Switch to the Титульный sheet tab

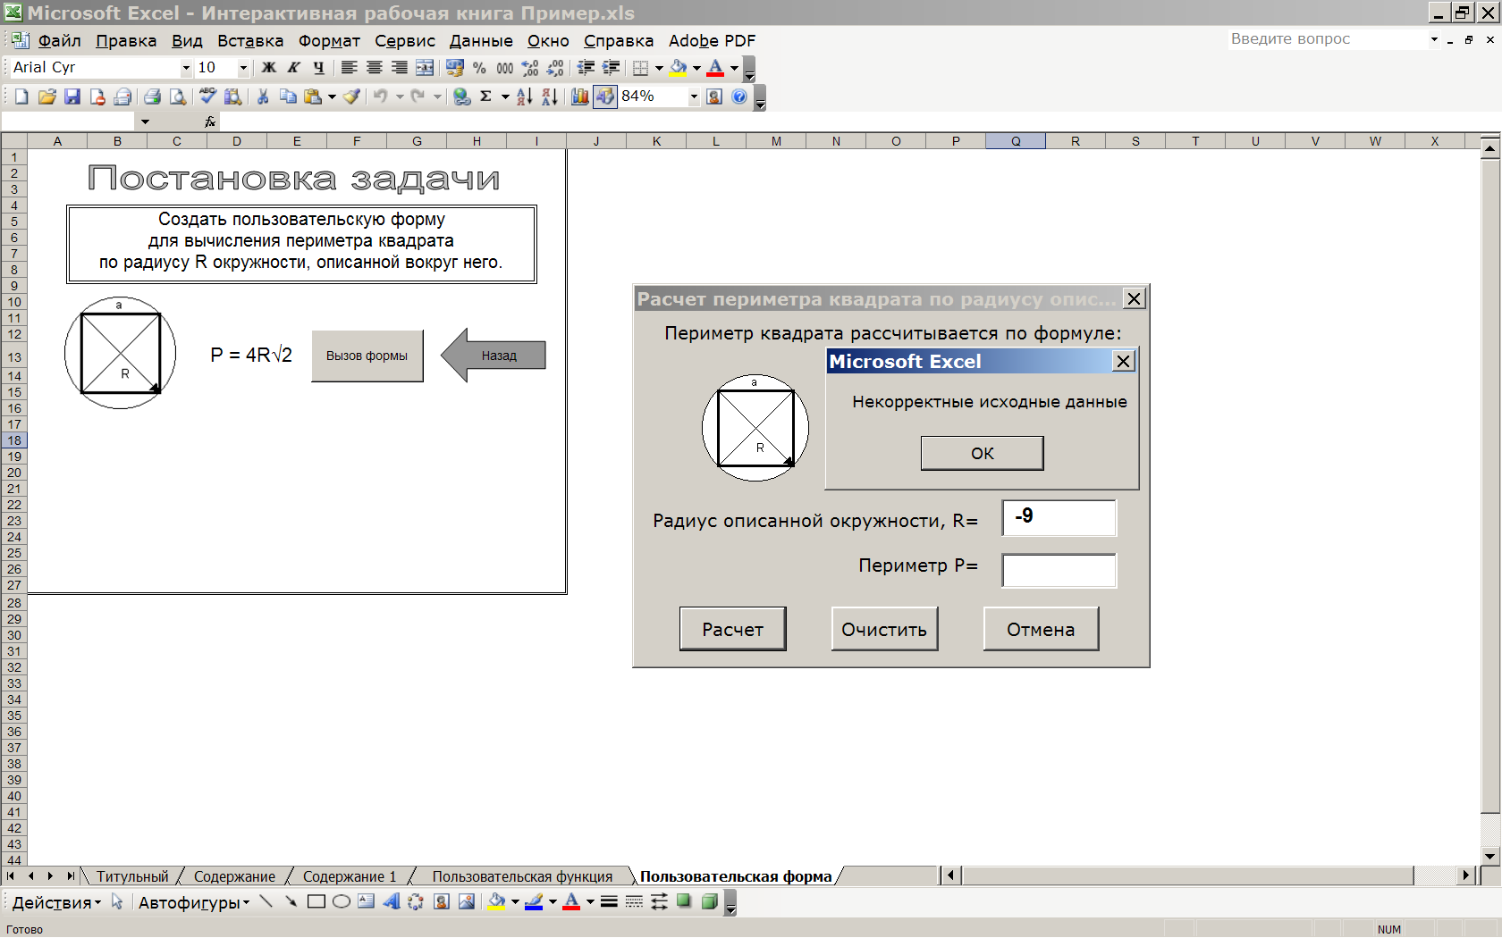tap(132, 876)
